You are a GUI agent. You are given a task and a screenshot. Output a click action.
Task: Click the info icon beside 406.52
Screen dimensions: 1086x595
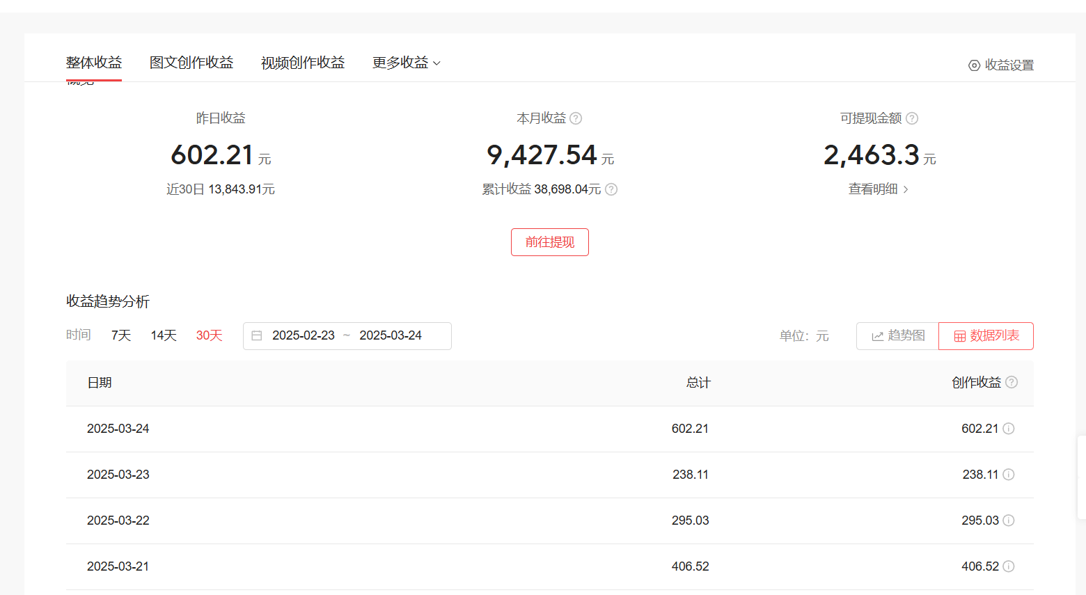click(1008, 566)
